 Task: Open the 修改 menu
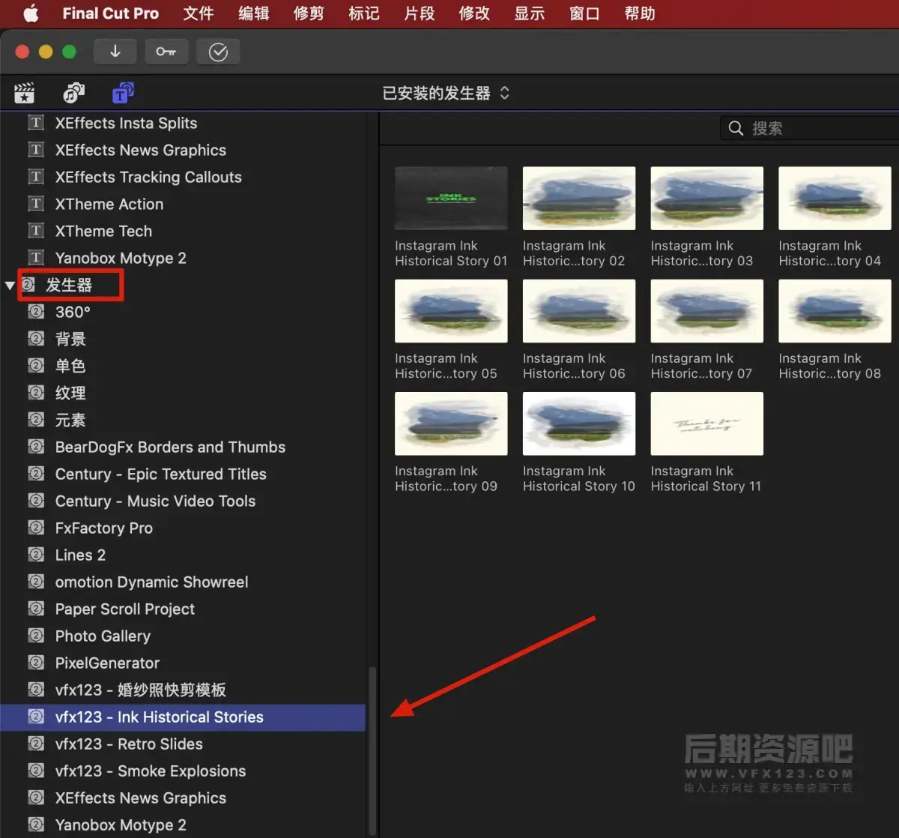474,13
